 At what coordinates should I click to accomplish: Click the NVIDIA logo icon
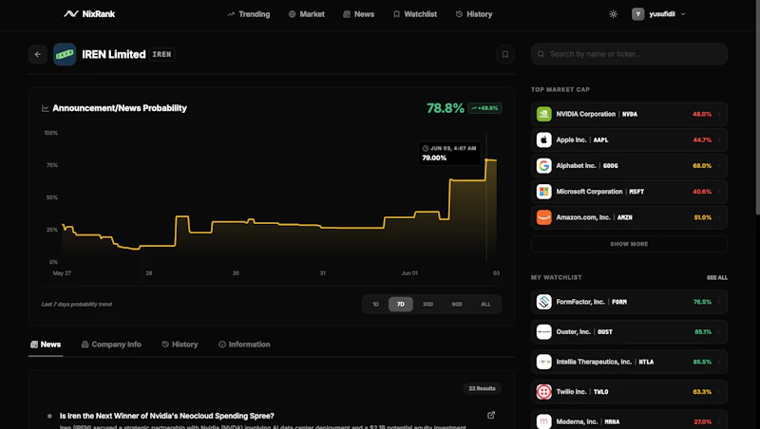[543, 114]
